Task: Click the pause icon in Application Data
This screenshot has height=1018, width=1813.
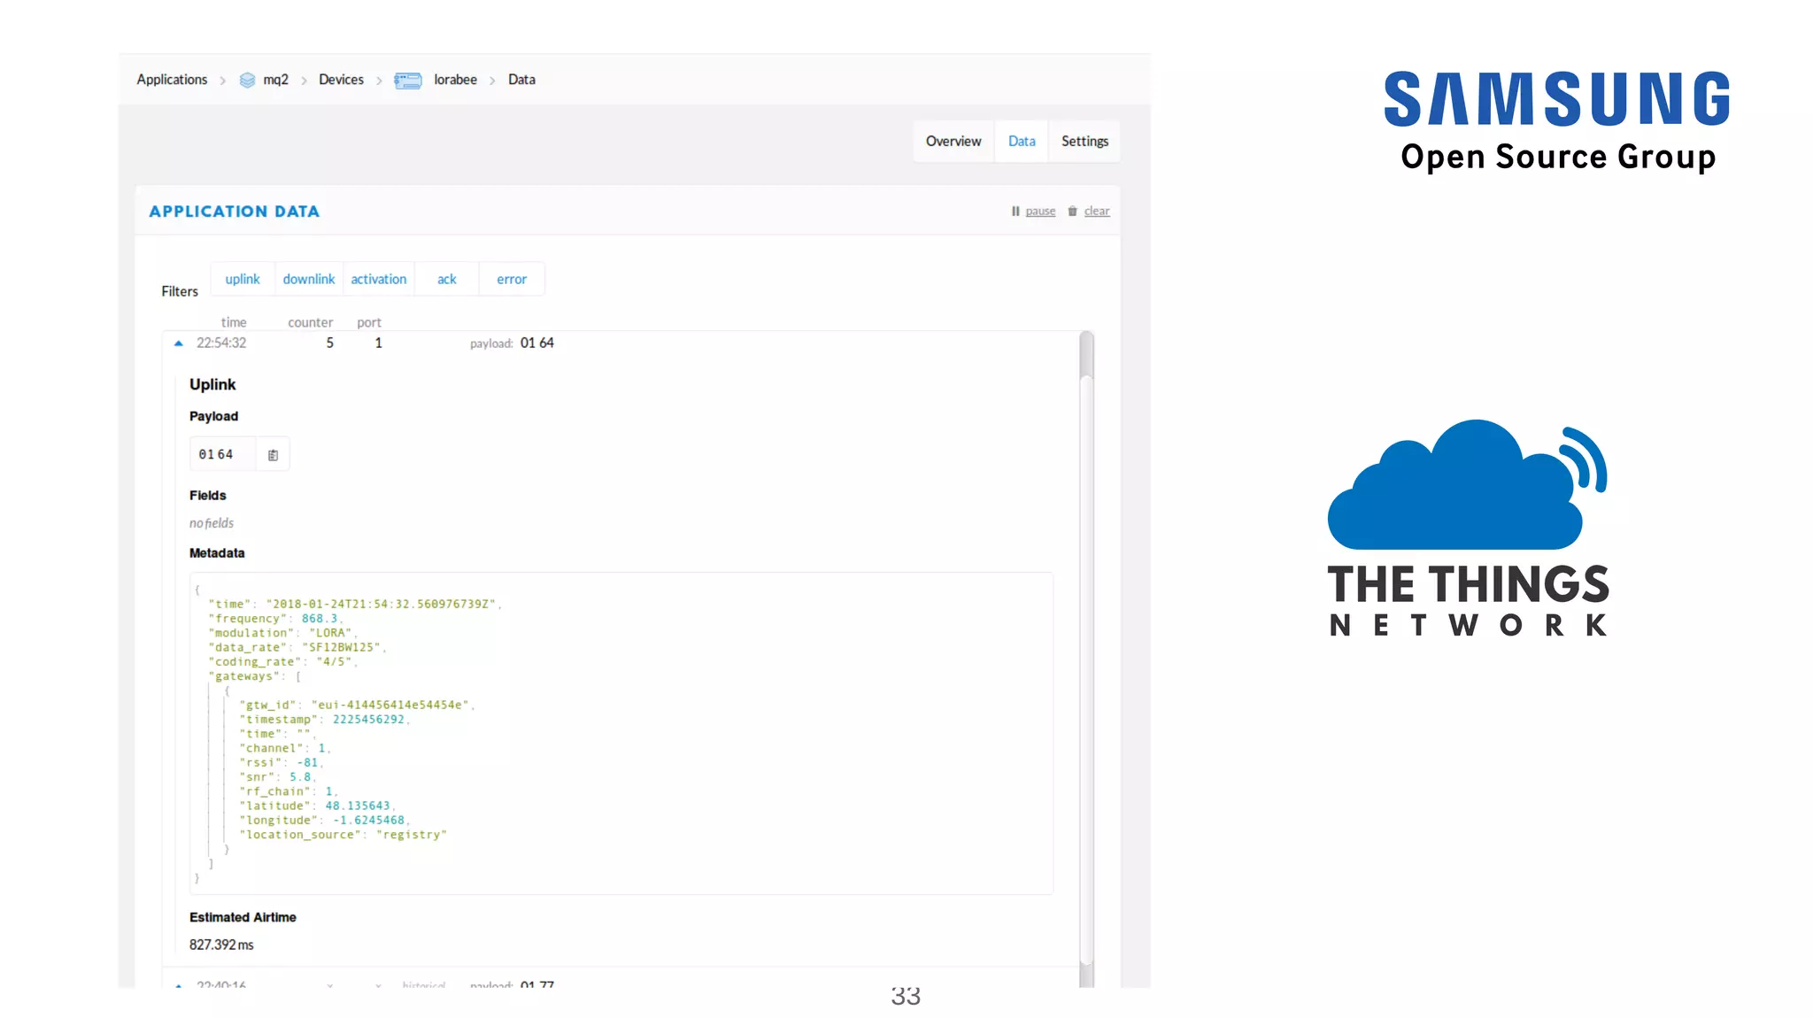Action: [x=1015, y=211]
